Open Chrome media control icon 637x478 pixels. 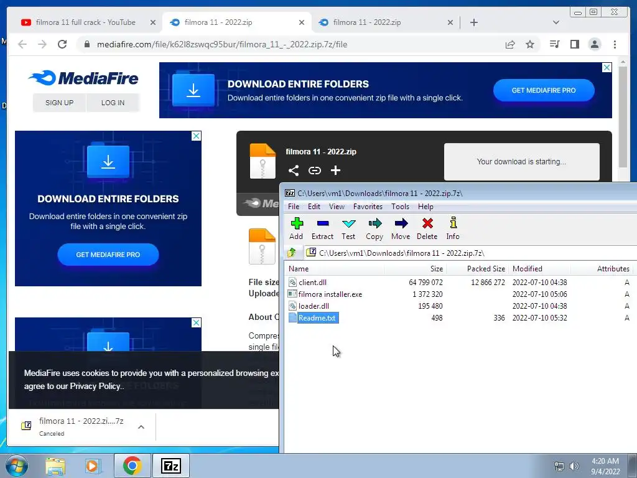coord(554,44)
